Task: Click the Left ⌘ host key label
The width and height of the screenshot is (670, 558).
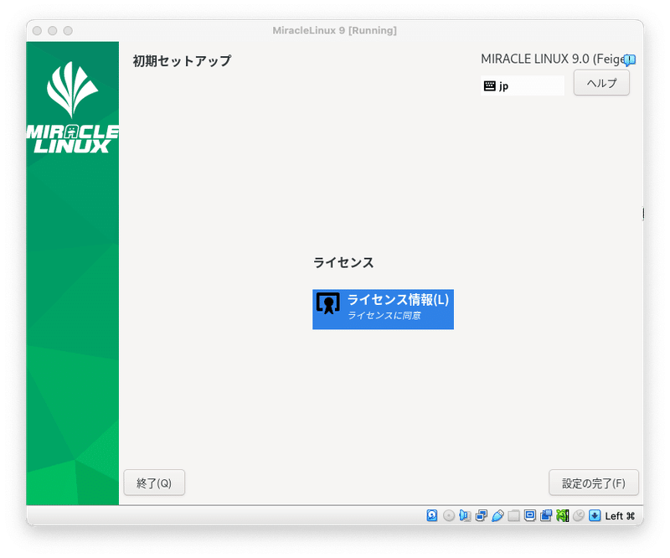Action: coord(620,516)
